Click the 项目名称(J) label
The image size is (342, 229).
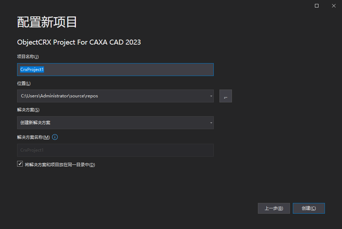28,56
